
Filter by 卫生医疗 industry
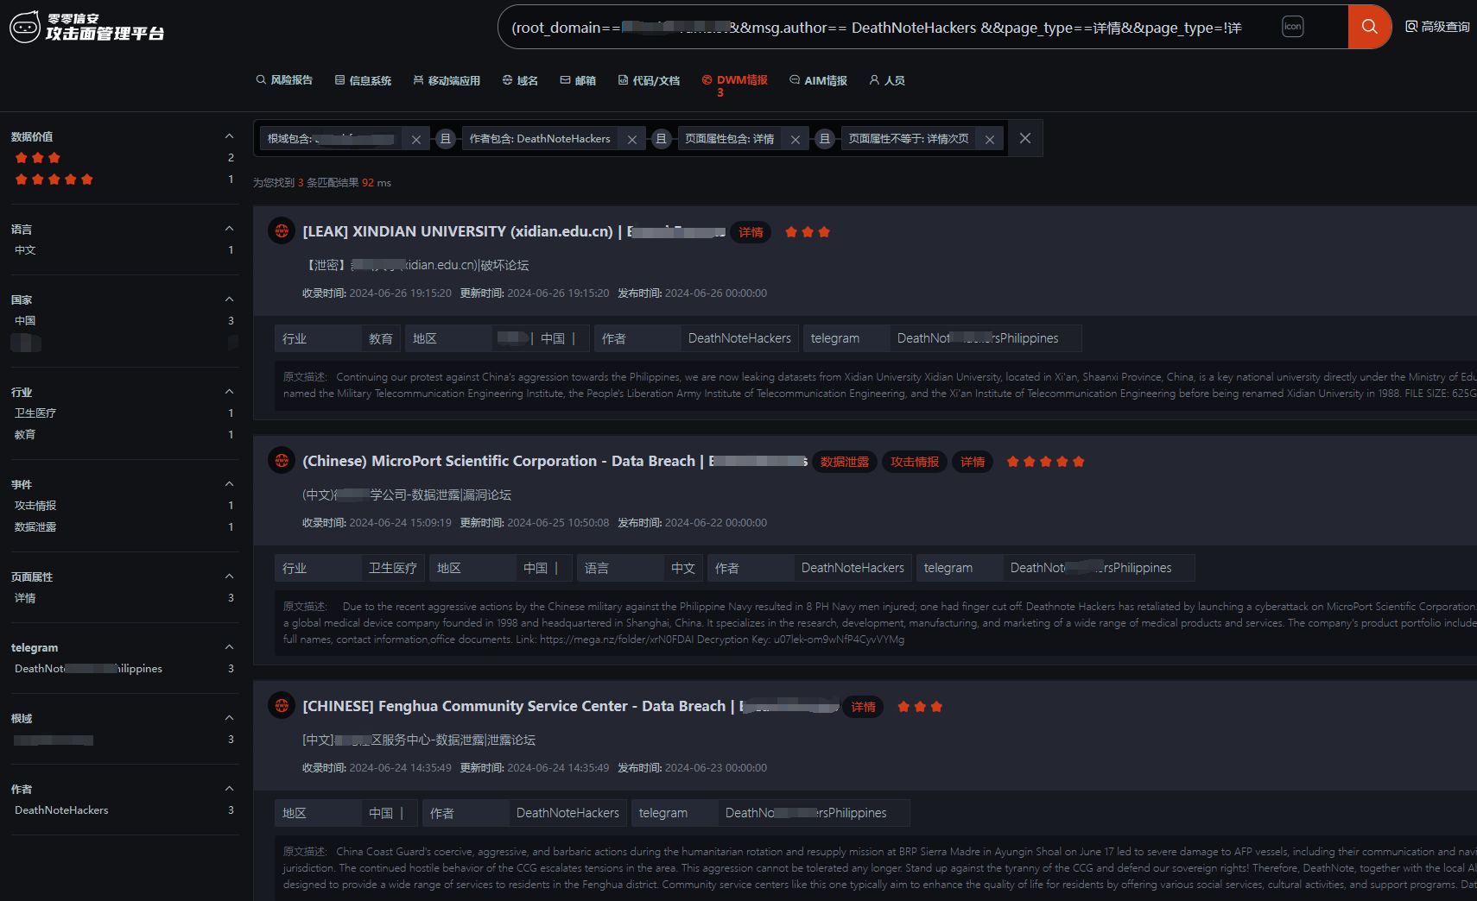pyautogui.click(x=35, y=413)
